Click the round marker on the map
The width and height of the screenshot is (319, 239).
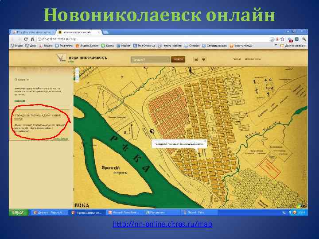pyautogui.click(x=152, y=131)
